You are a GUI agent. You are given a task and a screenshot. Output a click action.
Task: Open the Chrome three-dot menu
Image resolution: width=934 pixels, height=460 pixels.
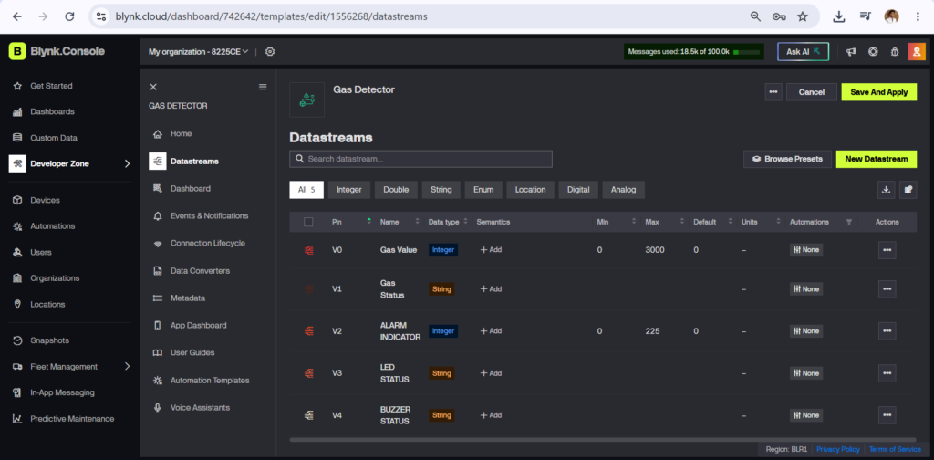[x=918, y=16]
